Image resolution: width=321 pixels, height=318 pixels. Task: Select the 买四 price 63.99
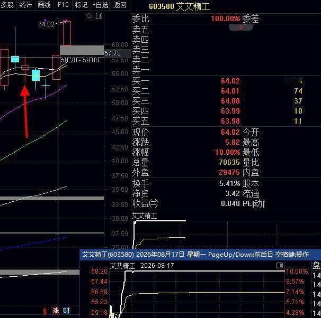coord(230,111)
